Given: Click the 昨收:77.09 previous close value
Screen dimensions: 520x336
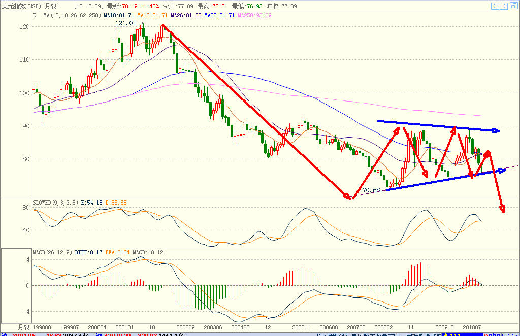Looking at the screenshot, I should (x=281, y=6).
